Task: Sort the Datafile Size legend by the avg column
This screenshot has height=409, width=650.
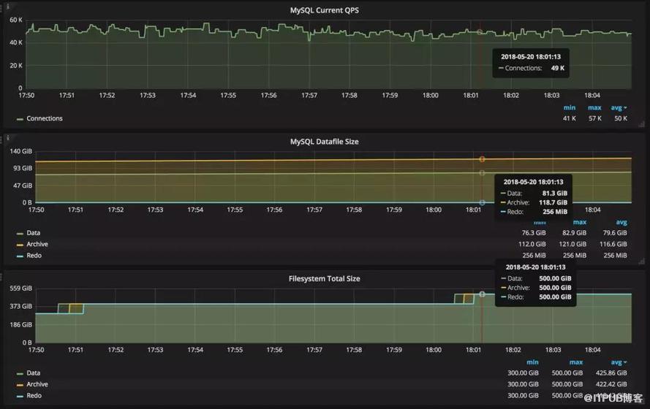Action: coord(621,222)
